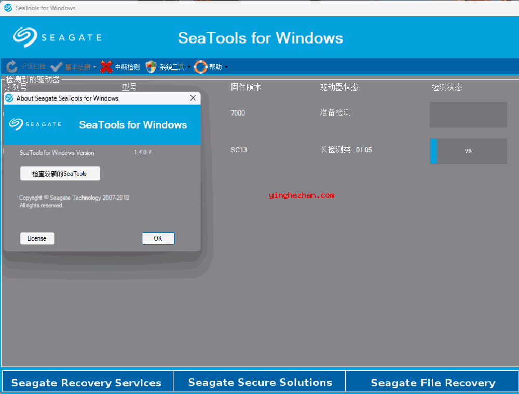This screenshot has height=394, width=519.
Task: Click the basic test checkmark icon
Action: click(x=56, y=67)
